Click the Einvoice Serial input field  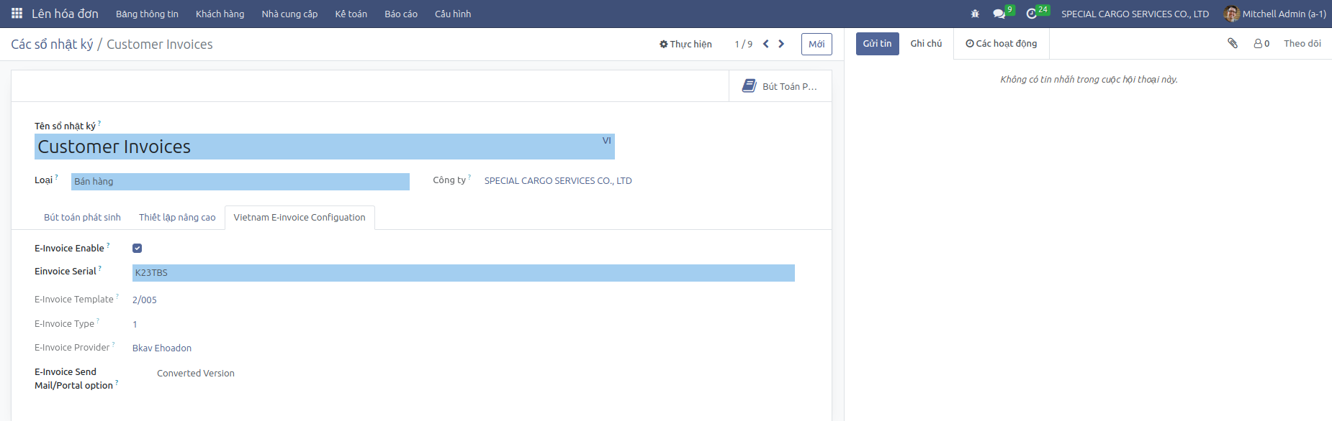(x=463, y=273)
